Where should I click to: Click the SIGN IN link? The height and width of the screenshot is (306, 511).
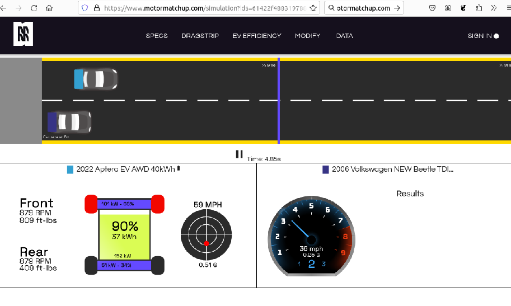[x=480, y=36]
